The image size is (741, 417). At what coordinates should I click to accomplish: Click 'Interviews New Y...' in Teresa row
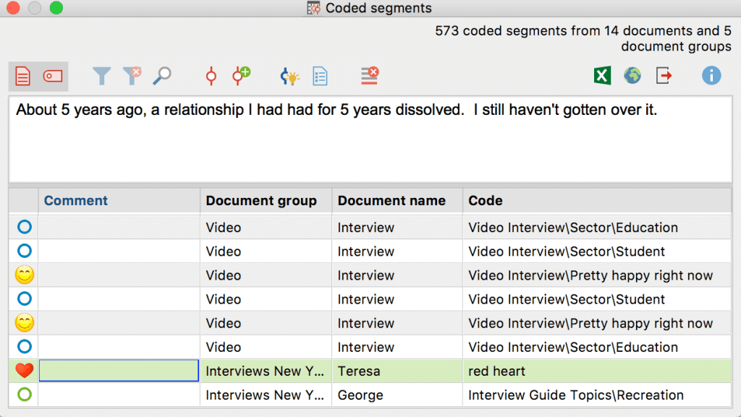pos(266,371)
